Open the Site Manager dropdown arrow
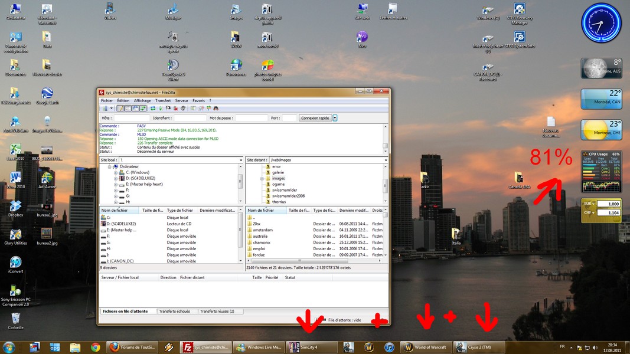The height and width of the screenshot is (354, 630). click(111, 109)
